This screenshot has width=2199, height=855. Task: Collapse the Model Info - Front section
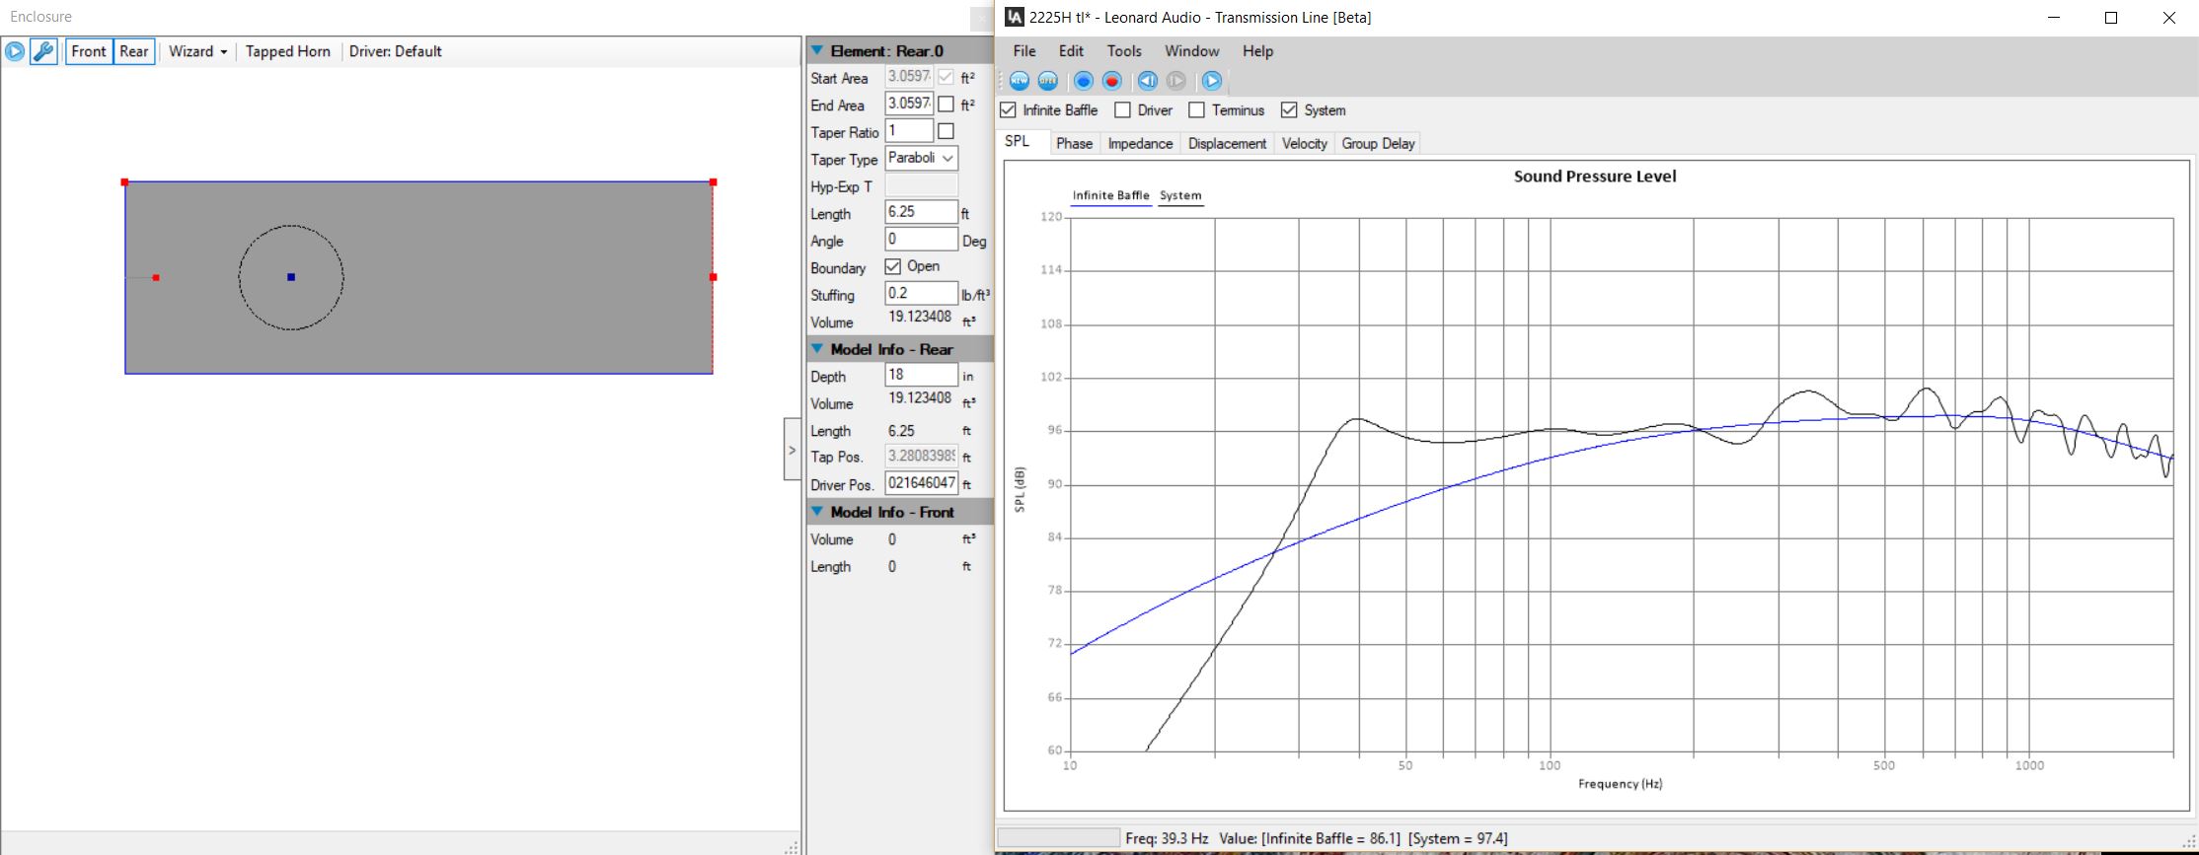tap(817, 512)
